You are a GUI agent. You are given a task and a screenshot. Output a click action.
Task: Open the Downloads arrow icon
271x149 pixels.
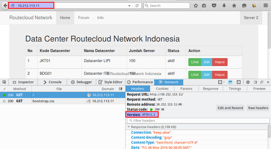click(x=224, y=6)
